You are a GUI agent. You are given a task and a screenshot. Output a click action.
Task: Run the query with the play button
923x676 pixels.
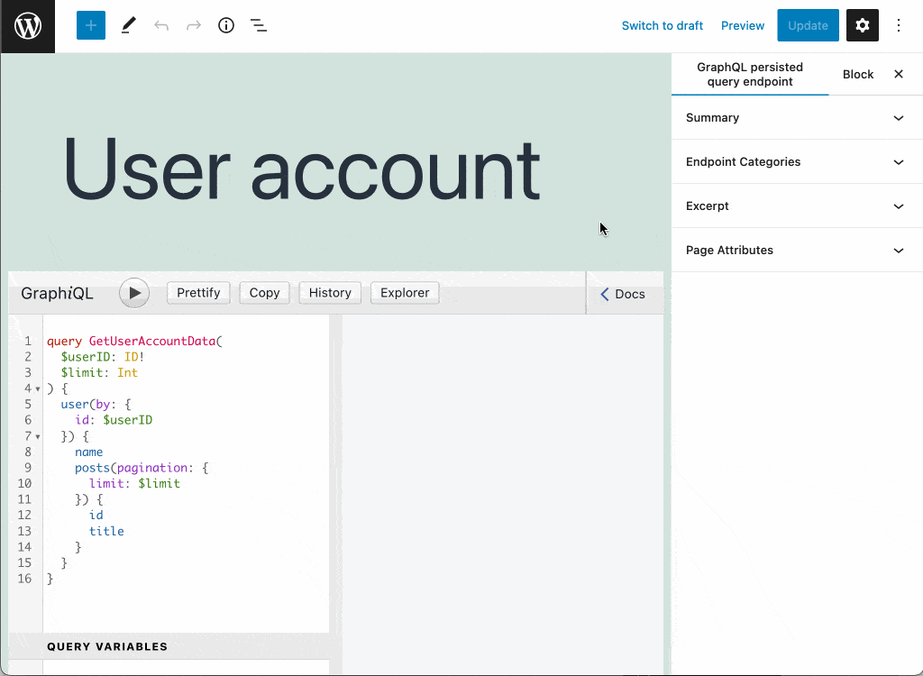(x=134, y=293)
